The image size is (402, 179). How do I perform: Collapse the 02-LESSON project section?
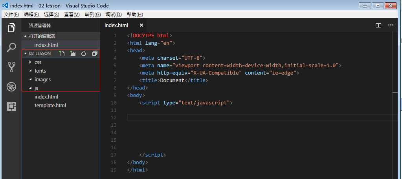click(x=25, y=53)
